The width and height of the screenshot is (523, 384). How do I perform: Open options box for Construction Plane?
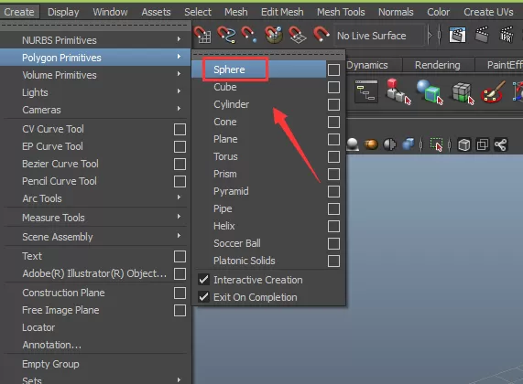[x=180, y=293]
